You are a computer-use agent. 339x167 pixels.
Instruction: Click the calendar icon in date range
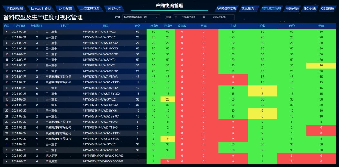click(x=176, y=17)
